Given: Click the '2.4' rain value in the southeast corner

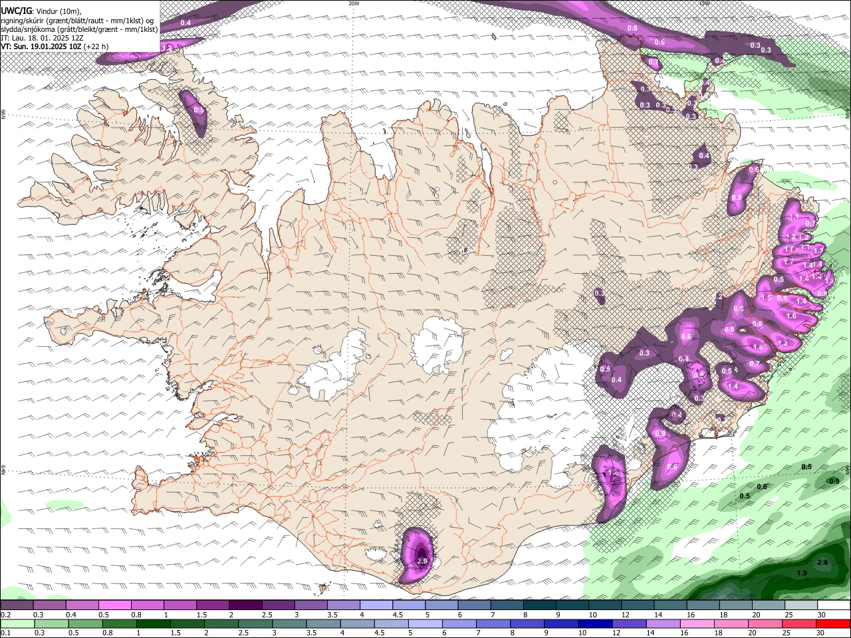Looking at the screenshot, I should tap(822, 563).
